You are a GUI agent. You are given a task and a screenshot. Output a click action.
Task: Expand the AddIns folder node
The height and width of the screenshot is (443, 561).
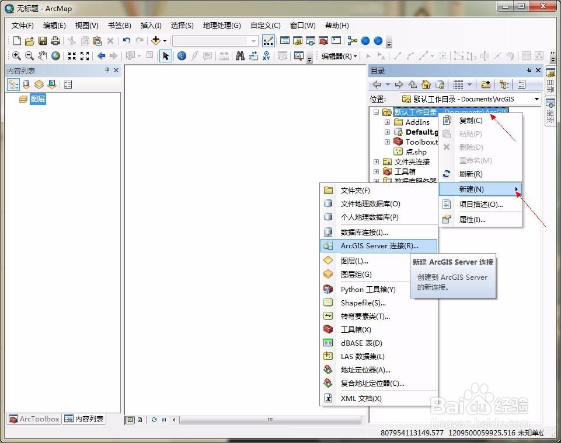tap(387, 122)
